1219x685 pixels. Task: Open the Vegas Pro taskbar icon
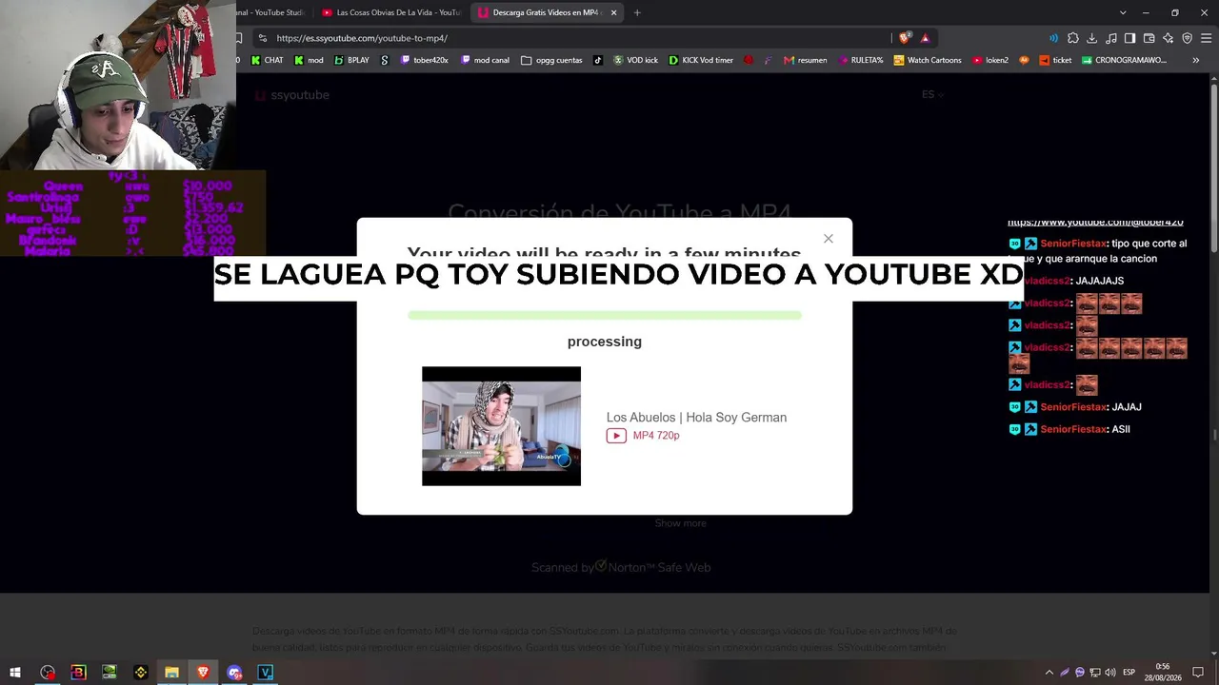coord(266,673)
